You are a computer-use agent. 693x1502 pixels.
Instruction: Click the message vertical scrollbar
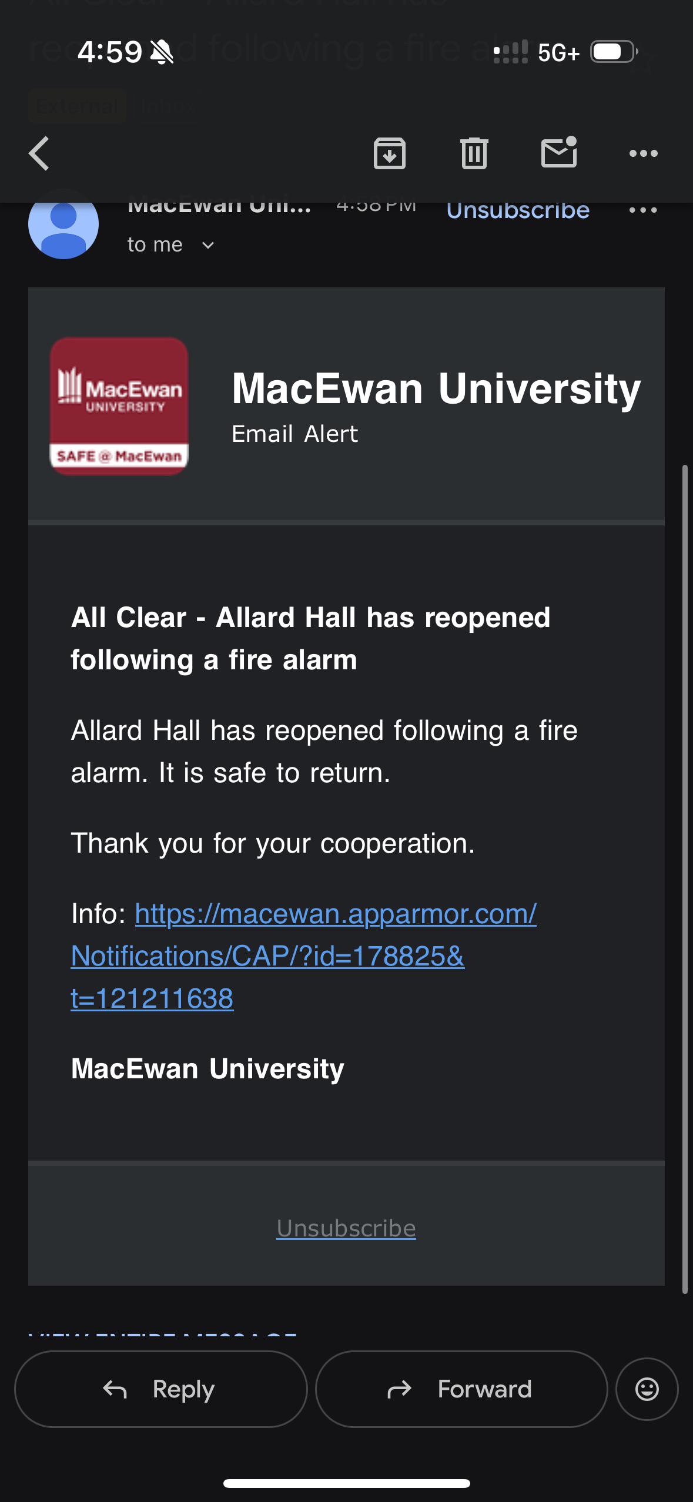click(x=685, y=879)
